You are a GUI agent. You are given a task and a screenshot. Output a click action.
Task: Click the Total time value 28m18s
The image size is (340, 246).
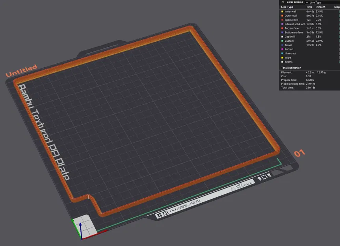(x=310, y=88)
